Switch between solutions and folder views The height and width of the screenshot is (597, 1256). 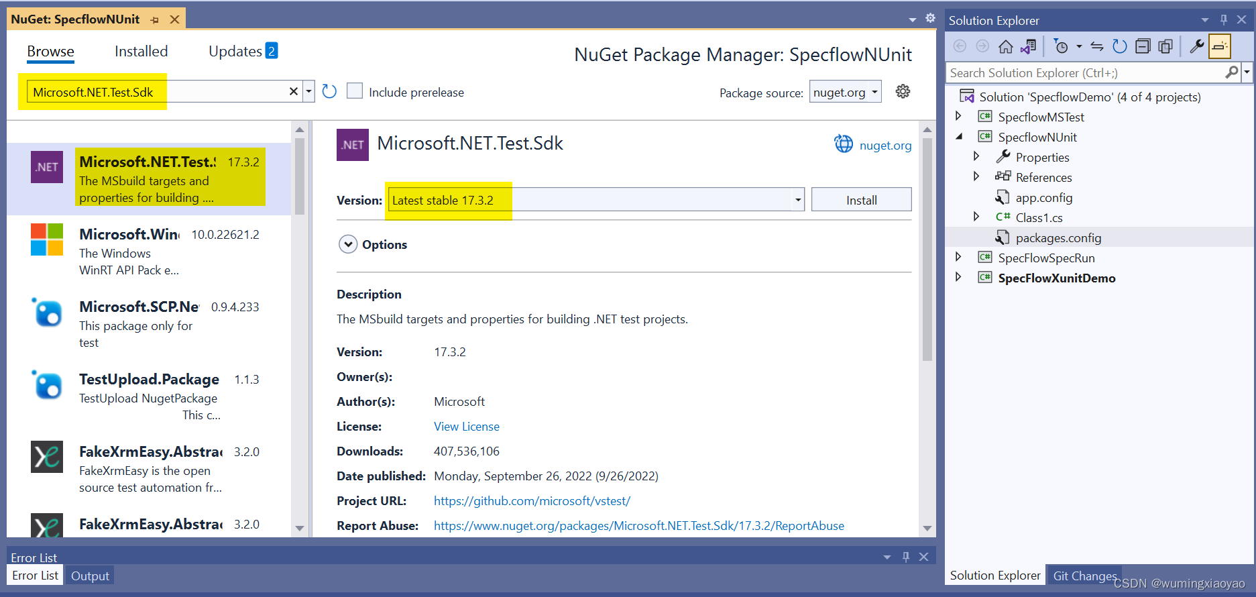pyautogui.click(x=1028, y=46)
